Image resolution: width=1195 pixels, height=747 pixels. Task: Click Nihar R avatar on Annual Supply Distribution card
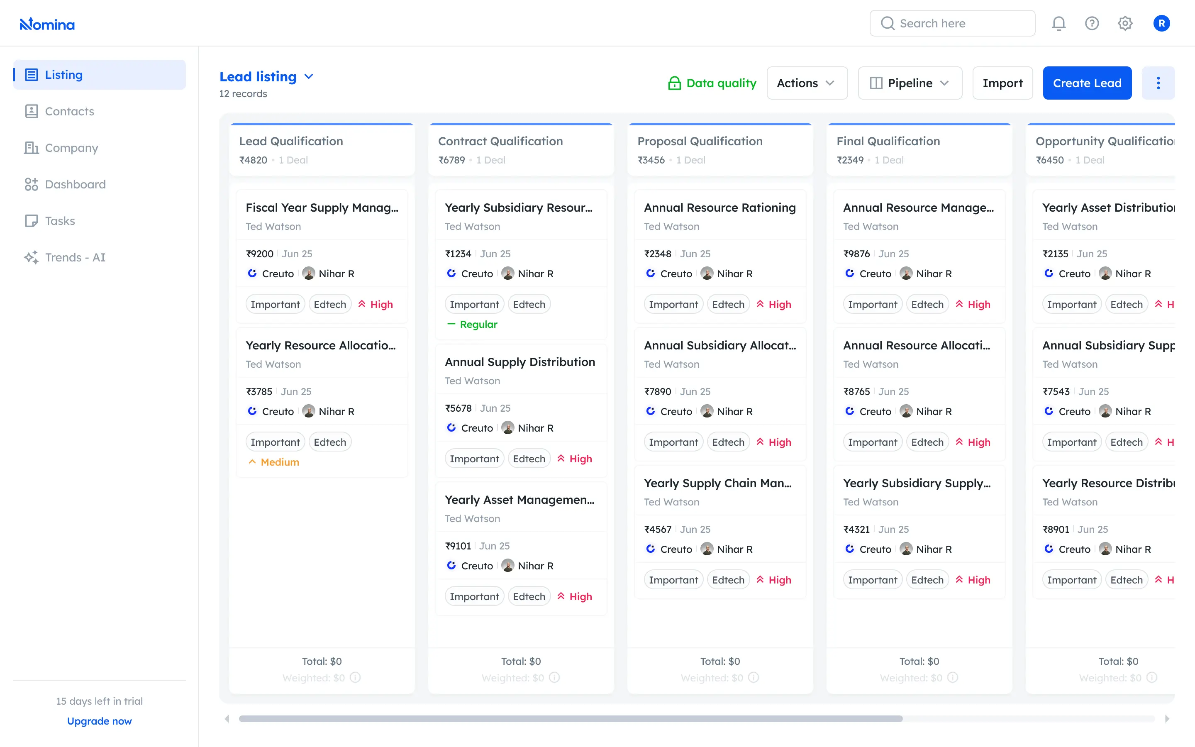[507, 428]
